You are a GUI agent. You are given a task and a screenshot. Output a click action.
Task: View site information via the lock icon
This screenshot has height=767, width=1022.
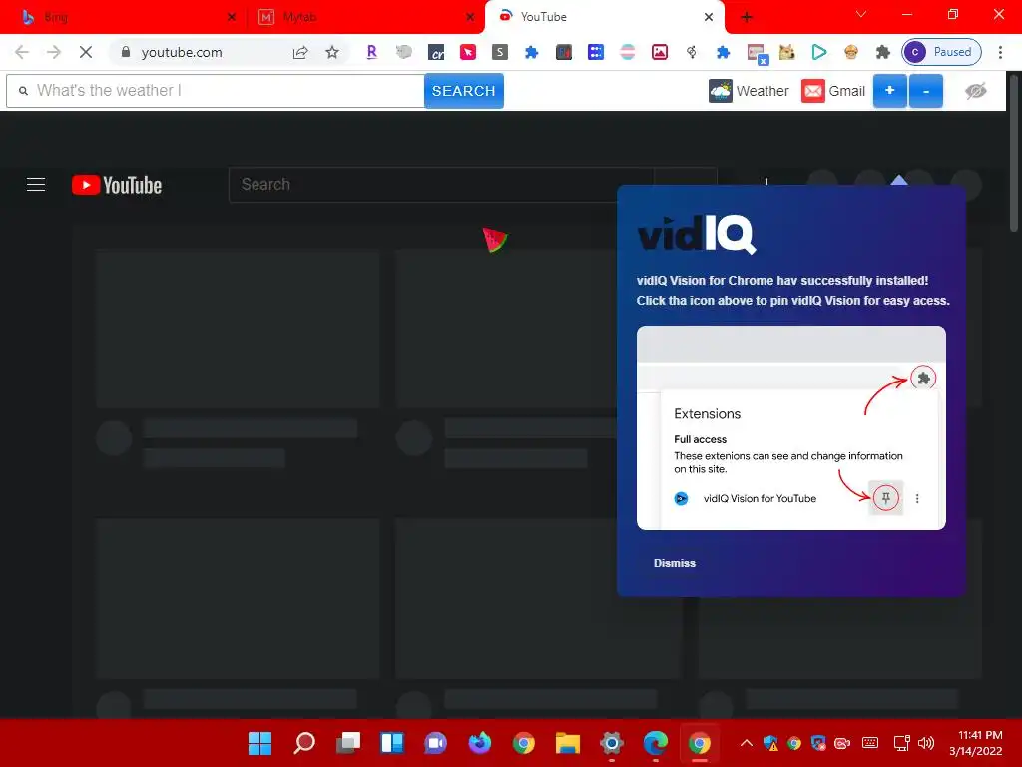click(126, 52)
